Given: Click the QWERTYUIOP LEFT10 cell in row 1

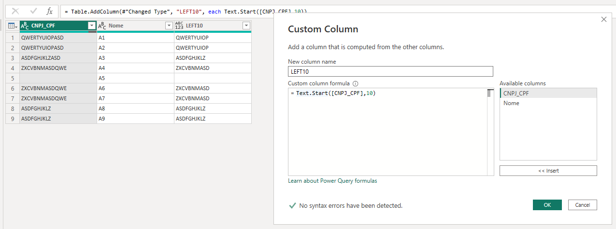Looking at the screenshot, I should coord(213,38).
